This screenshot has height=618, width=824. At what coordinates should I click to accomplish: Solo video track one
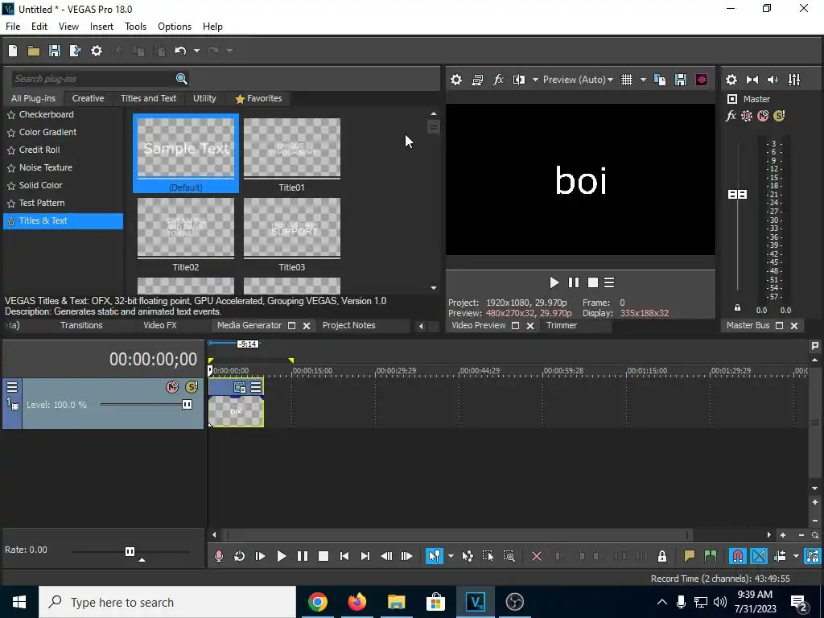click(192, 387)
